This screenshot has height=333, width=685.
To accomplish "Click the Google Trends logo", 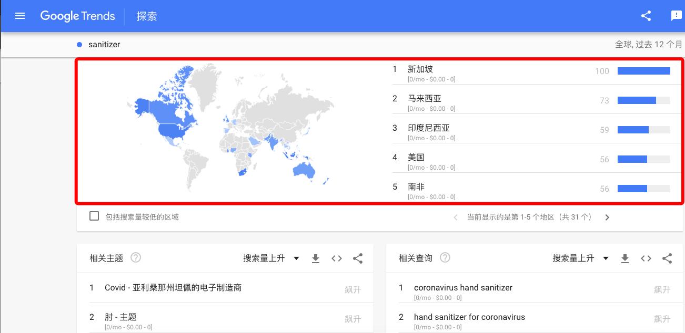I will [77, 16].
